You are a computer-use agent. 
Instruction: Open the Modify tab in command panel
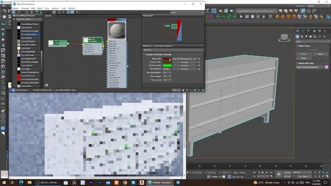pyautogui.click(x=303, y=31)
